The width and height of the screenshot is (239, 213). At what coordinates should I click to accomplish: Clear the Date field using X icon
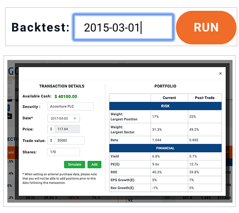pos(75,119)
